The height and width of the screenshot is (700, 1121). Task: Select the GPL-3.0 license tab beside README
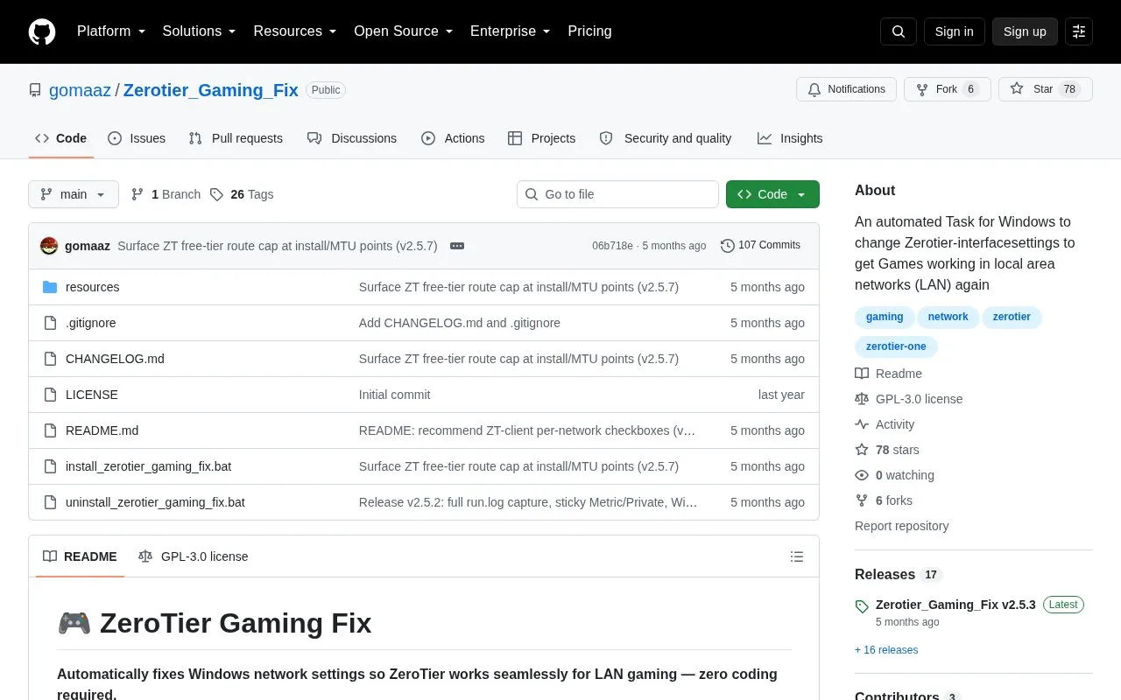[194, 556]
